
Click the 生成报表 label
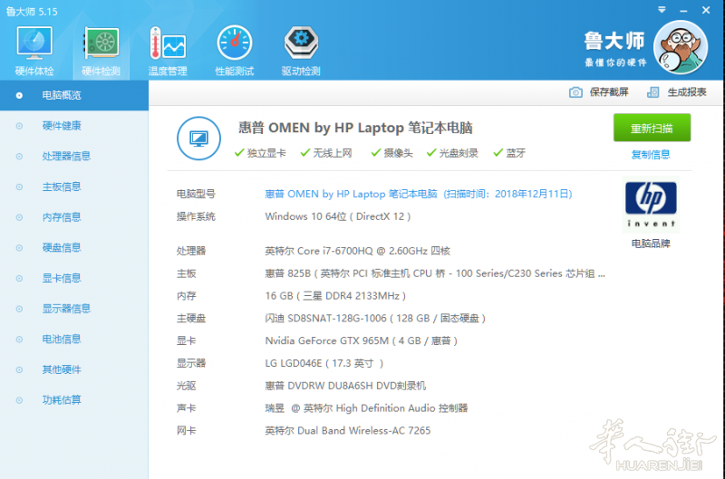pos(687,92)
